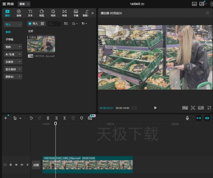Enter fullscreen preview in the player
The width and height of the screenshot is (213, 178).
tap(209, 108)
